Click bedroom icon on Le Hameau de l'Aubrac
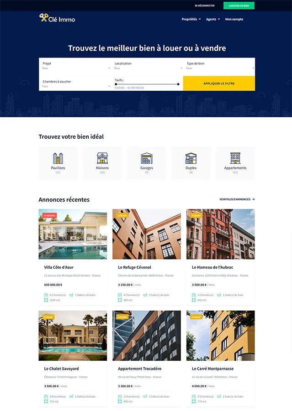Viewport: 292px width, 411px height. coord(194,295)
